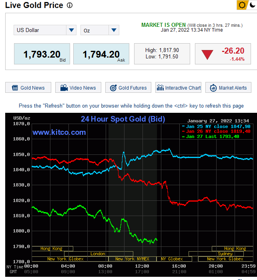The width and height of the screenshot is (257, 280).
Task: Open the Oz weight unit dropdown
Action: pyautogui.click(x=100, y=30)
